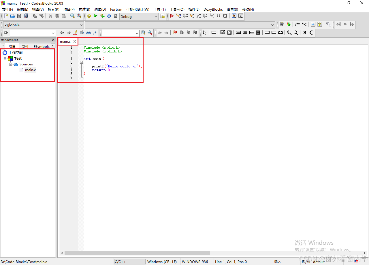This screenshot has width=369, height=265.
Task: Click the Copy icon in toolbar
Action: [57, 16]
